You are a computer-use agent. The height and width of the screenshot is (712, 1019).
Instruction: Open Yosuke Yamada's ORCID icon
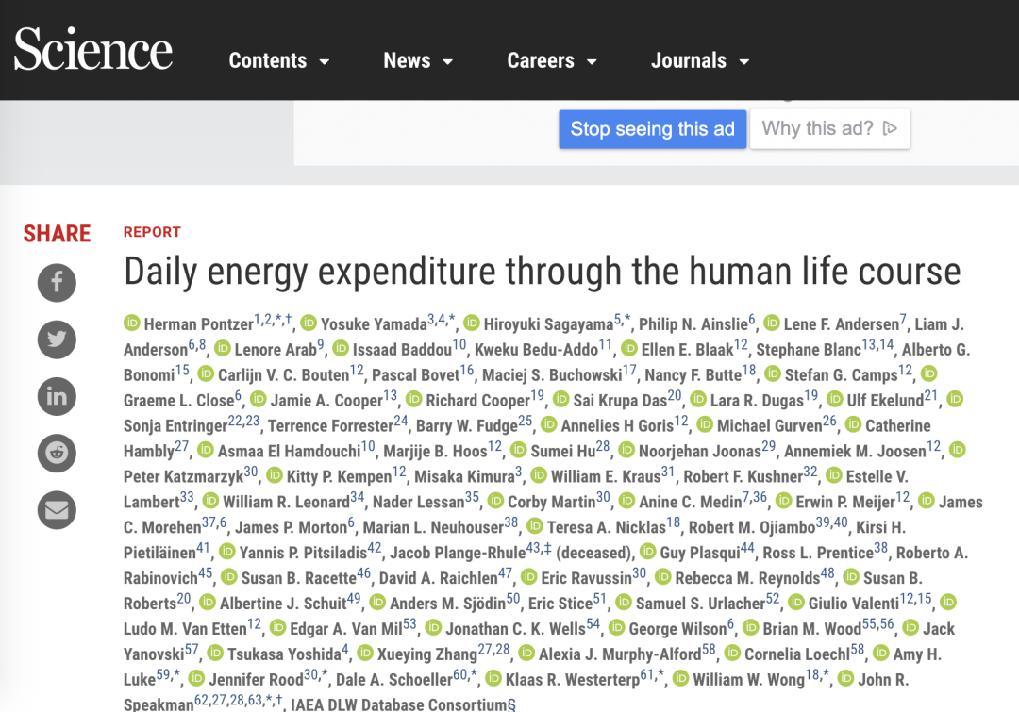click(309, 323)
